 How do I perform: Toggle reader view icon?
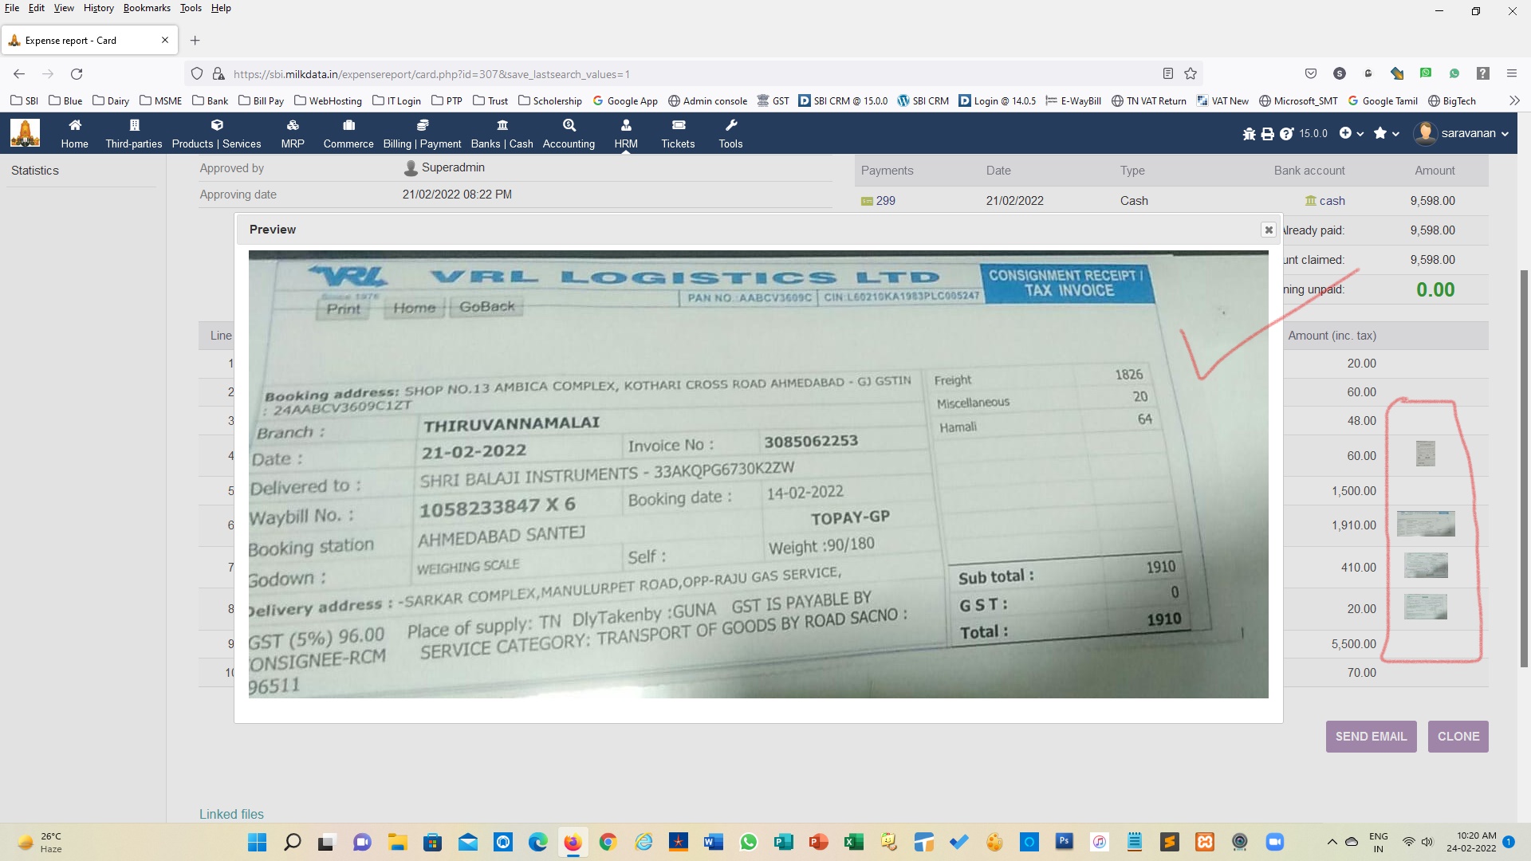(x=1168, y=74)
